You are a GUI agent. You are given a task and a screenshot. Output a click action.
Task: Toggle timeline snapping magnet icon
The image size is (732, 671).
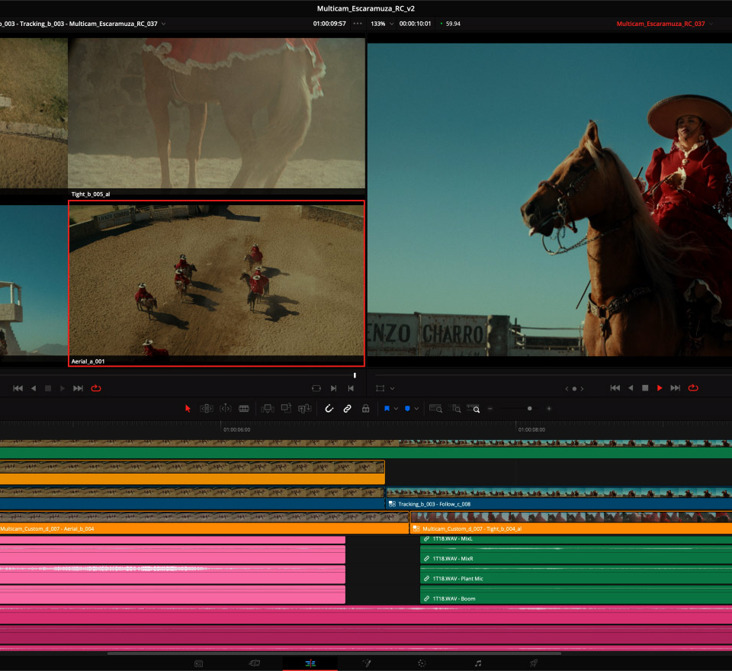click(x=329, y=409)
